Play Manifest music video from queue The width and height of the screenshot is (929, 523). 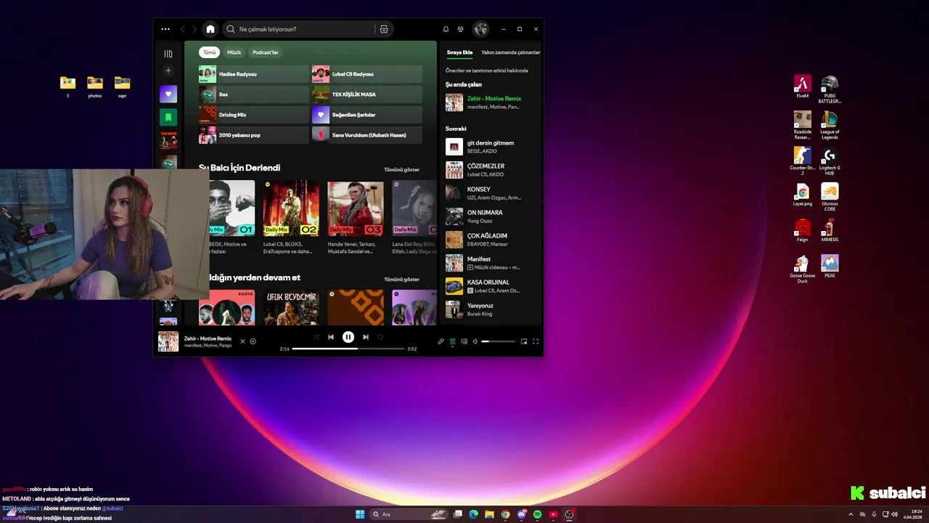491,263
